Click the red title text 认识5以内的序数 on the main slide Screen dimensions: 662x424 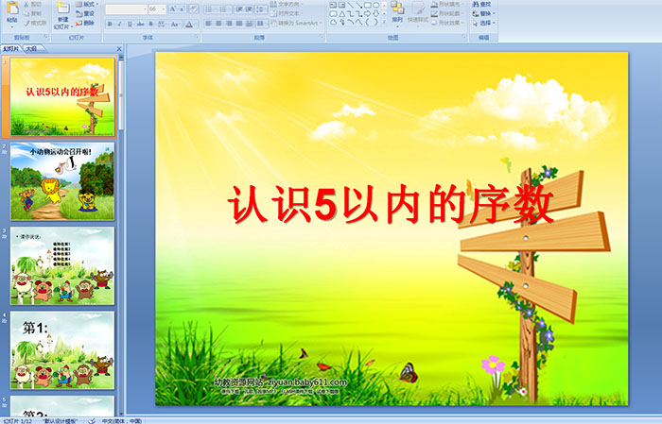point(391,204)
